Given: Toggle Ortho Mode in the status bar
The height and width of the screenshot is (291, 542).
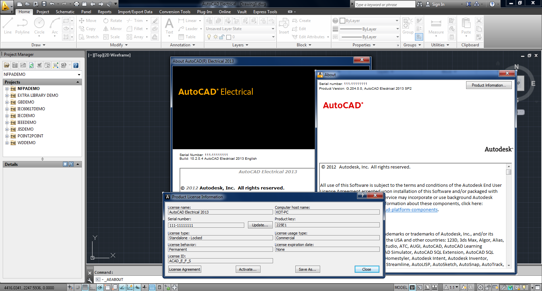Looking at the screenshot, I should pos(92,288).
